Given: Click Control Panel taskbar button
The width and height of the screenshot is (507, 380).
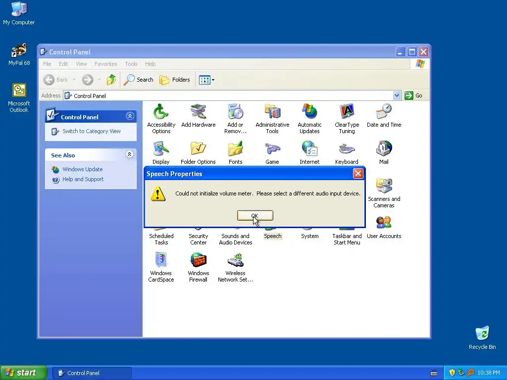Looking at the screenshot, I should tap(92, 373).
